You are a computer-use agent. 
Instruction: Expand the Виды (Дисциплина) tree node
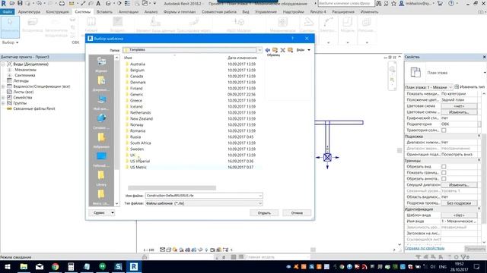pos(3,64)
